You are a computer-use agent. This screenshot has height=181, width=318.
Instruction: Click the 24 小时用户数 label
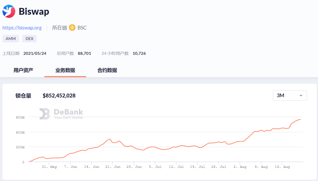pos(115,53)
